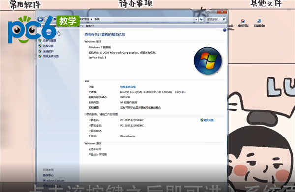Click the shield icon beside 系统保护
The width and height of the screenshot is (295, 192).
pos(40,51)
